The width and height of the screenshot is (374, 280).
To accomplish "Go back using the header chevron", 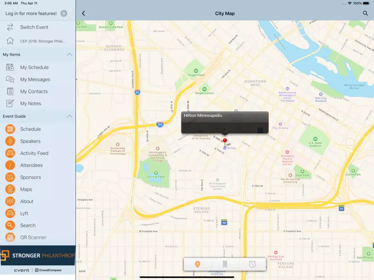I will click(84, 13).
